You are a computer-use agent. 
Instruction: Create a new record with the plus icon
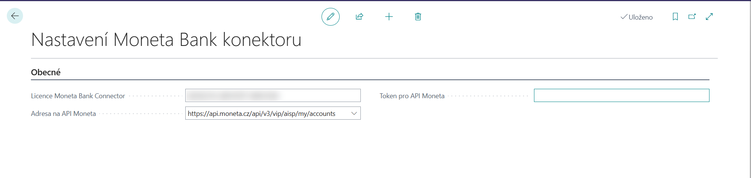coord(389,17)
